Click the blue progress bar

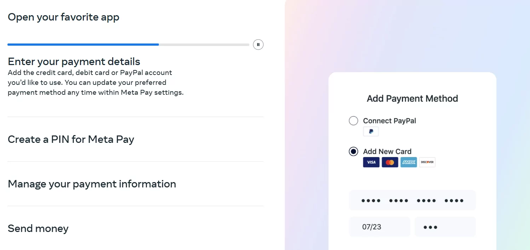pos(83,44)
